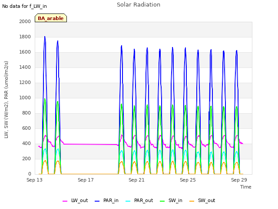Screen dimensions: 278x209
Task: Click the 200 y-axis tick label
Action: [x=26, y=158]
